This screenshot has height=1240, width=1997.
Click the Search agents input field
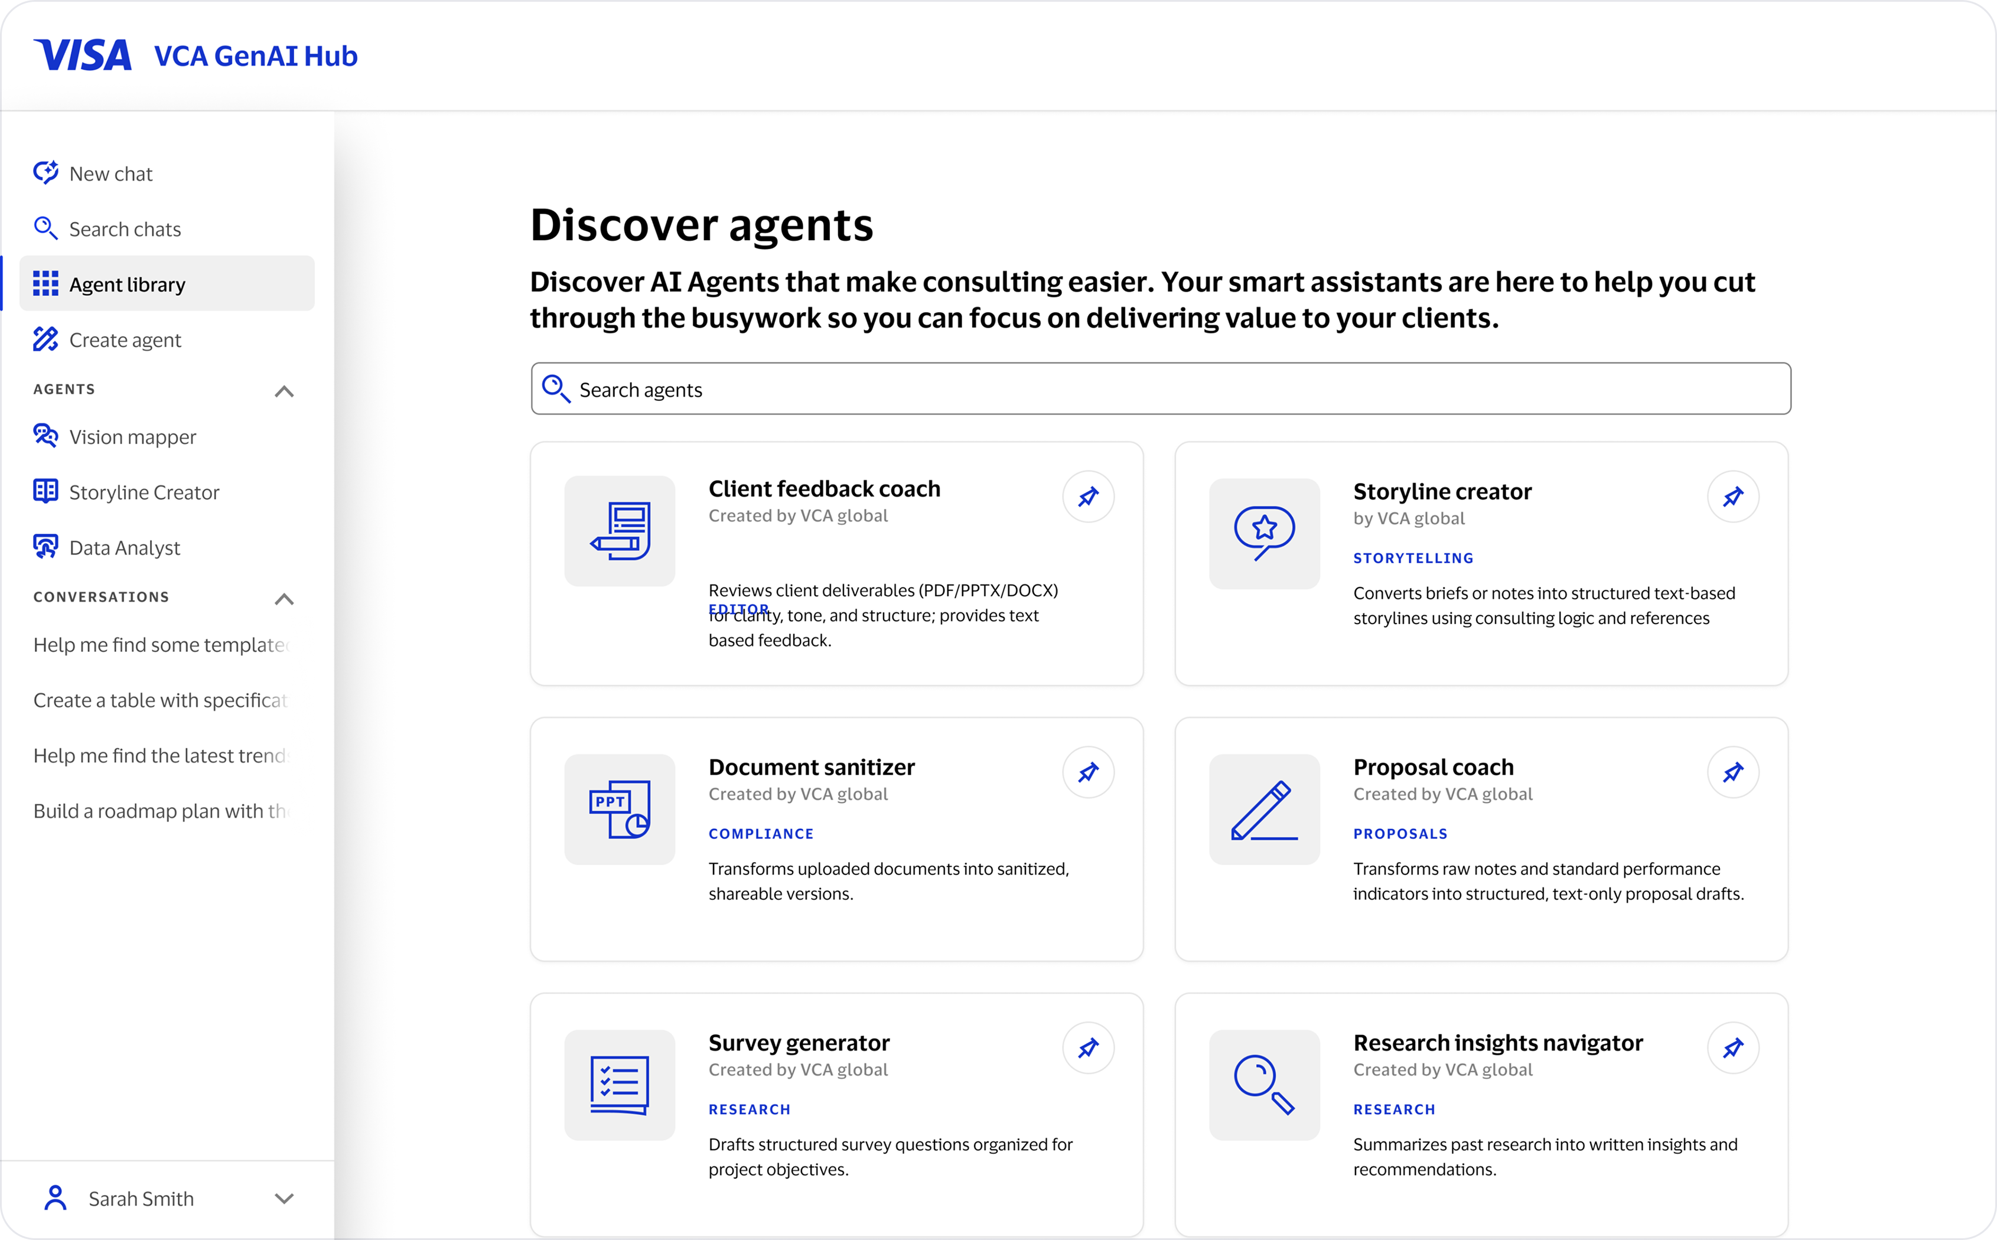point(1161,389)
